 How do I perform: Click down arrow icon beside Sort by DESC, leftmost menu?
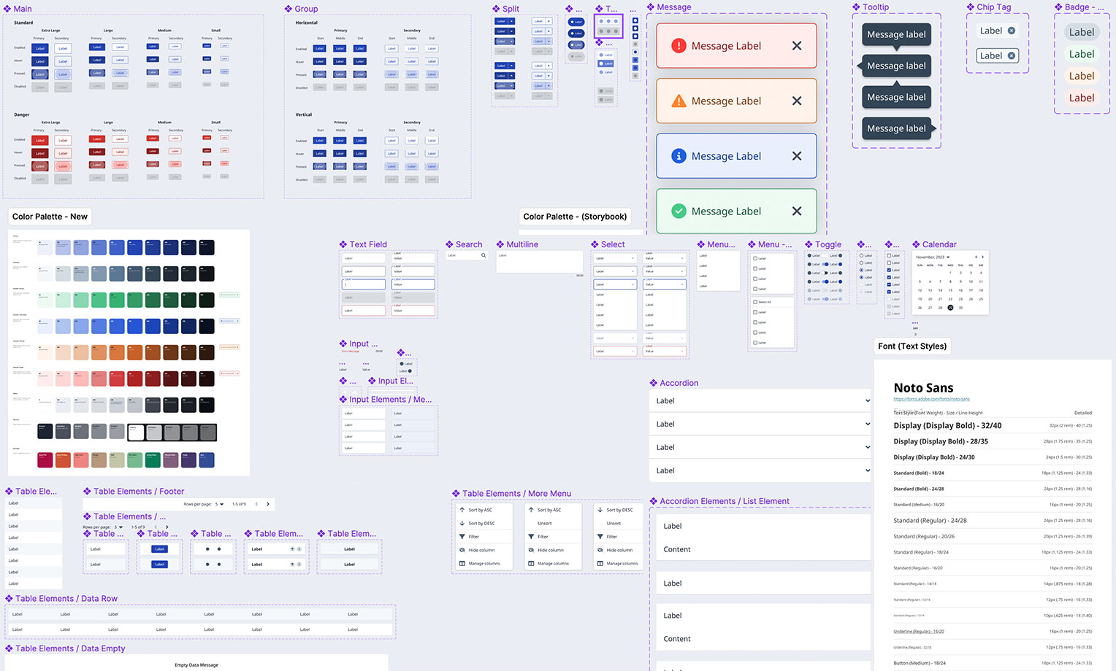point(462,523)
